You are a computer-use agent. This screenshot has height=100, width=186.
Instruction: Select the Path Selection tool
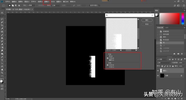coord(2,63)
